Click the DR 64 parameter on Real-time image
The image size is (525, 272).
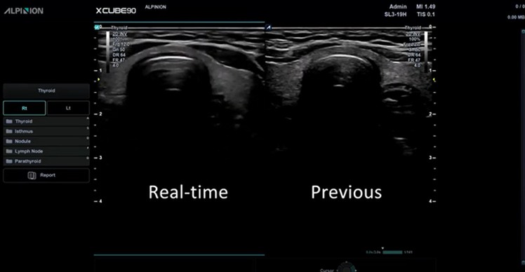(119, 55)
